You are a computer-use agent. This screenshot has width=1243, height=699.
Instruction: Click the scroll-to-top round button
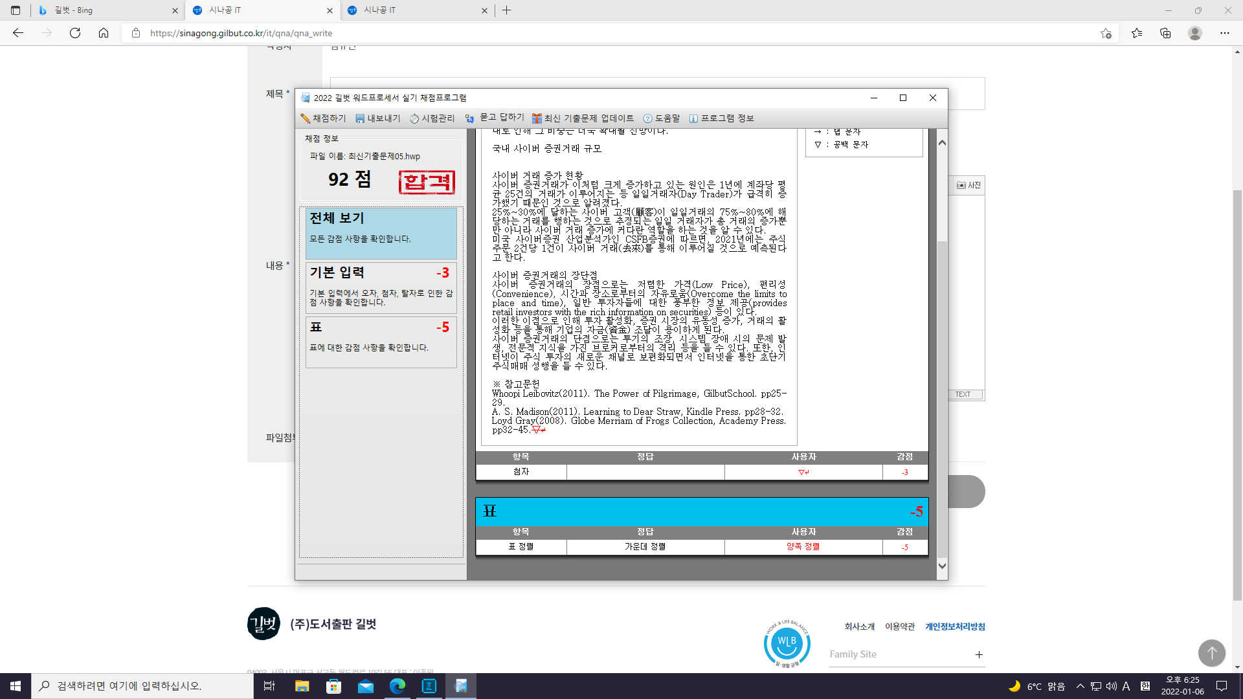click(1211, 653)
